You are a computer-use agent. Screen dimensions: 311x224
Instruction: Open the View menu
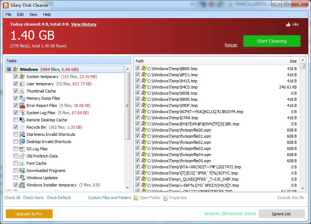click(33, 14)
